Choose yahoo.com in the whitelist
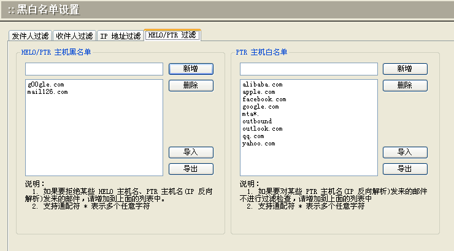Viewport: 454px width, 251px height. [x=258, y=144]
